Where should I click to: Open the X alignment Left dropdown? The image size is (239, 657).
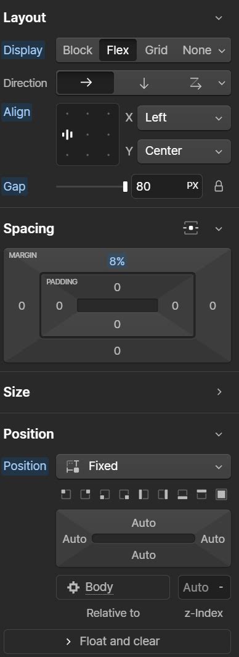point(184,118)
